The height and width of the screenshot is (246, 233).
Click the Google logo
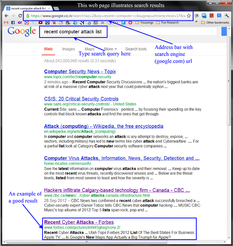tap(22, 31)
